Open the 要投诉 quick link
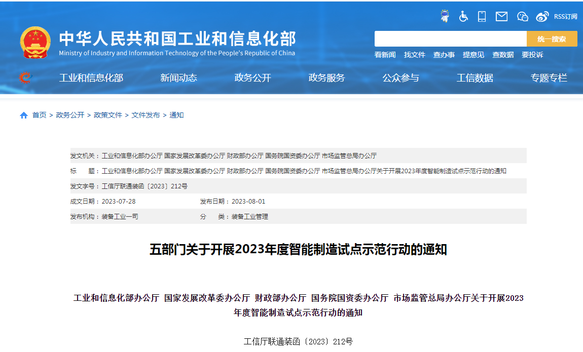The image size is (583, 352). pyautogui.click(x=532, y=55)
